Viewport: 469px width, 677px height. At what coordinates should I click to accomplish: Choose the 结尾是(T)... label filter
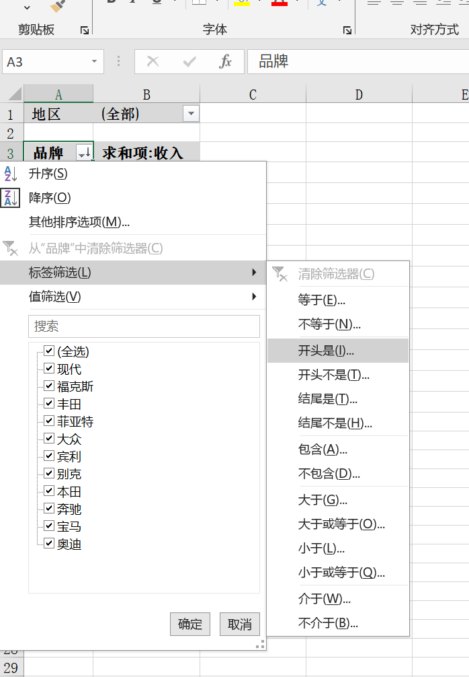337,398
